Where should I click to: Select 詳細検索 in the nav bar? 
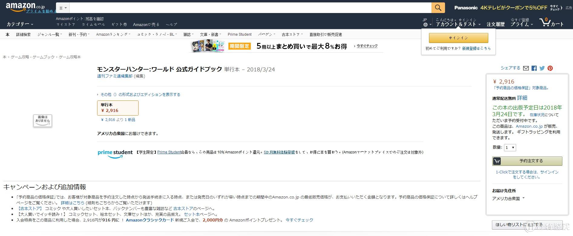click(x=23, y=34)
